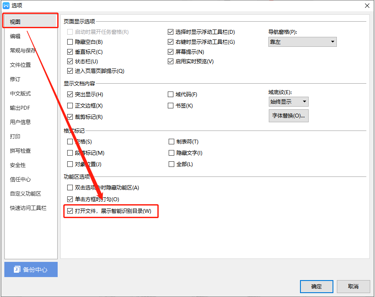This screenshot has height=297, width=375.
Task: Toggle 单击方框时打勾(O) checkbox
Action: click(70, 199)
